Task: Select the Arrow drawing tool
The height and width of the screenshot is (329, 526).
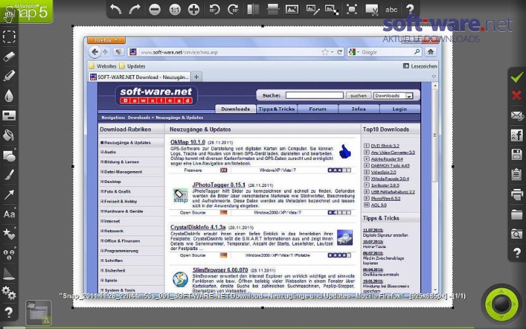Action: 9,195
